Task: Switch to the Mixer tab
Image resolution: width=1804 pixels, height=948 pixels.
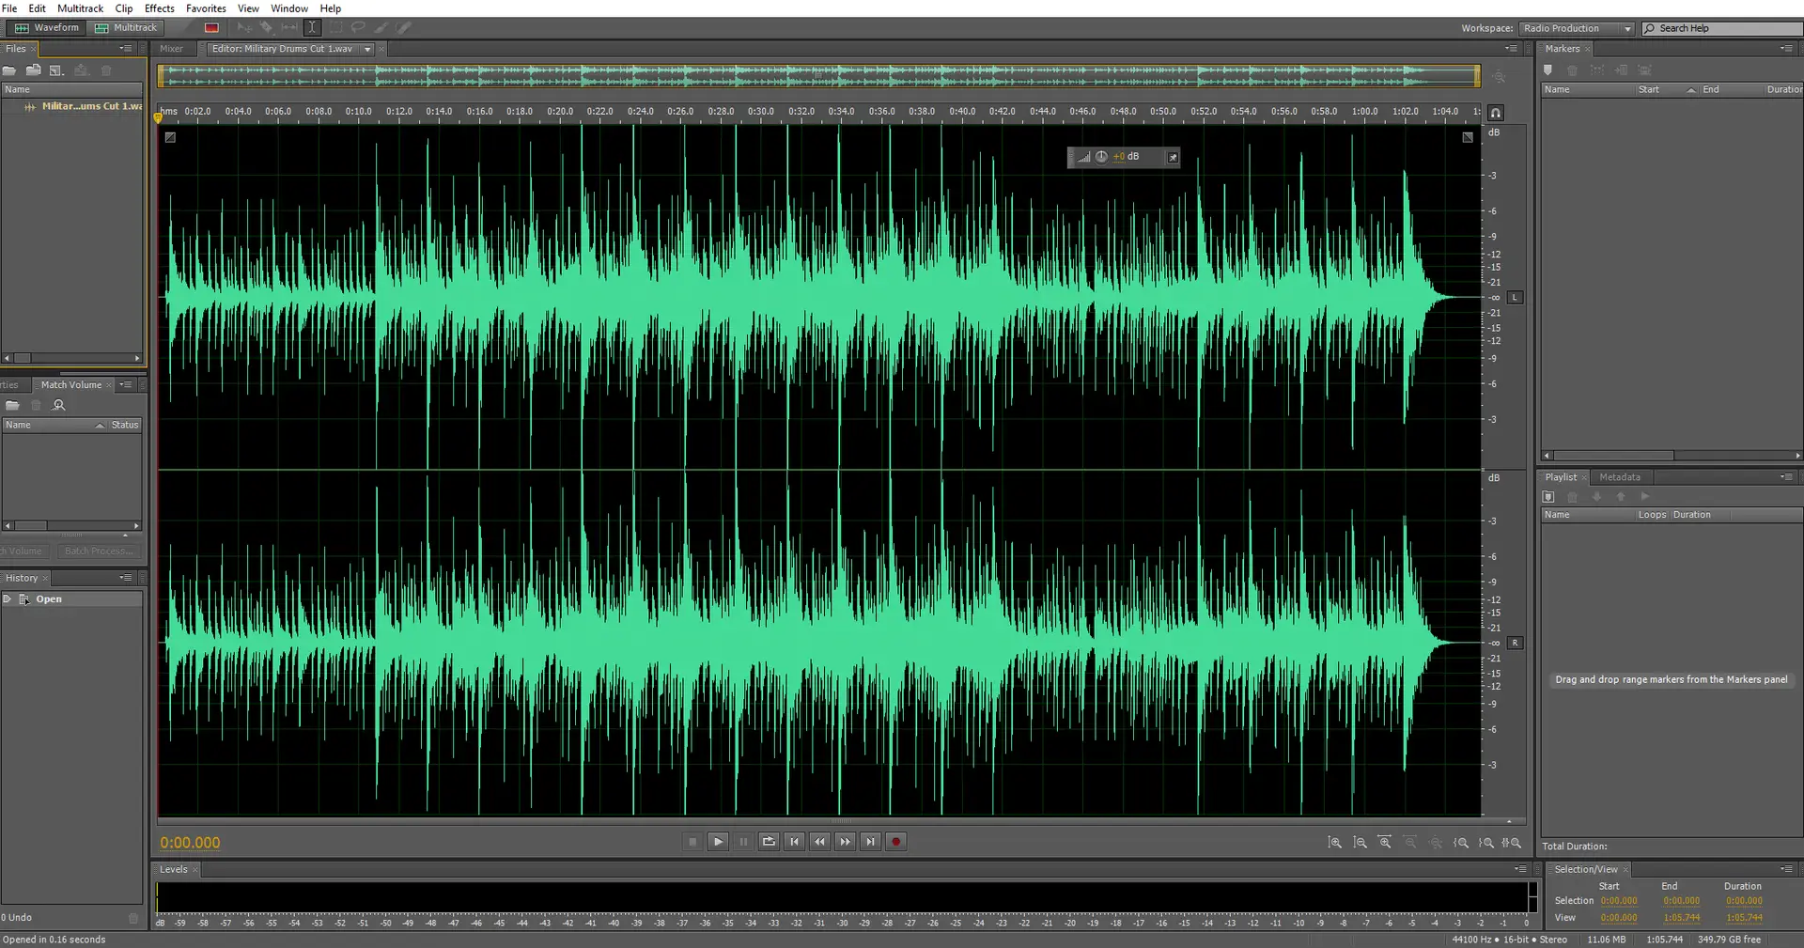Action: pyautogui.click(x=171, y=49)
